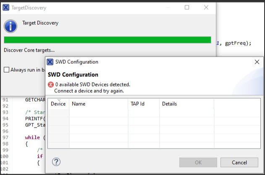Click the Name column header
265x175 pixels.
pyautogui.click(x=79, y=104)
